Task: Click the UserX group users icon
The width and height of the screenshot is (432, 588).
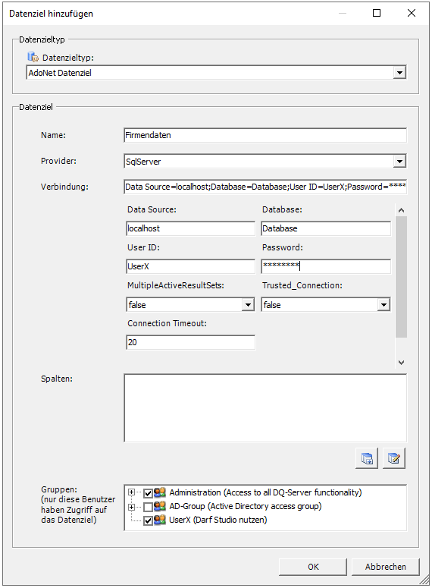Action: pyautogui.click(x=160, y=520)
